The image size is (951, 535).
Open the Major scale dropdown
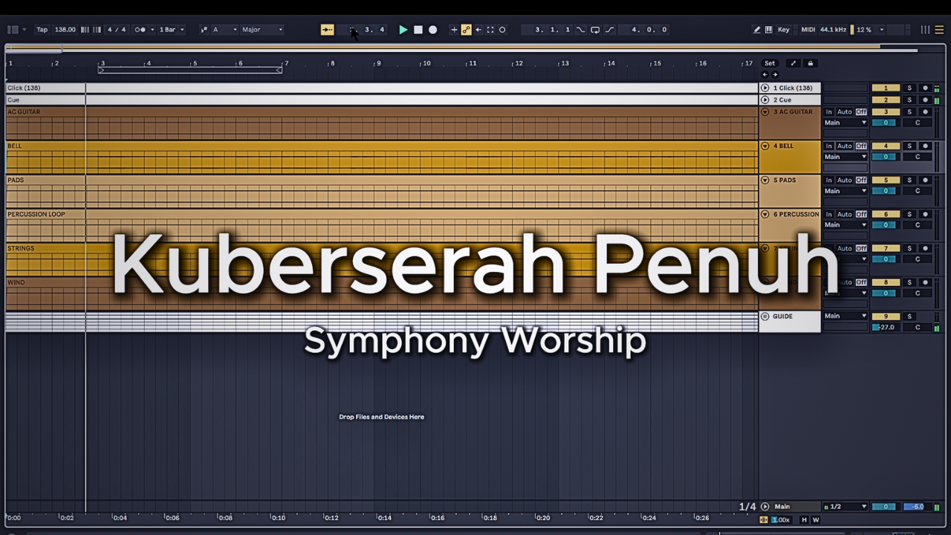coord(262,30)
